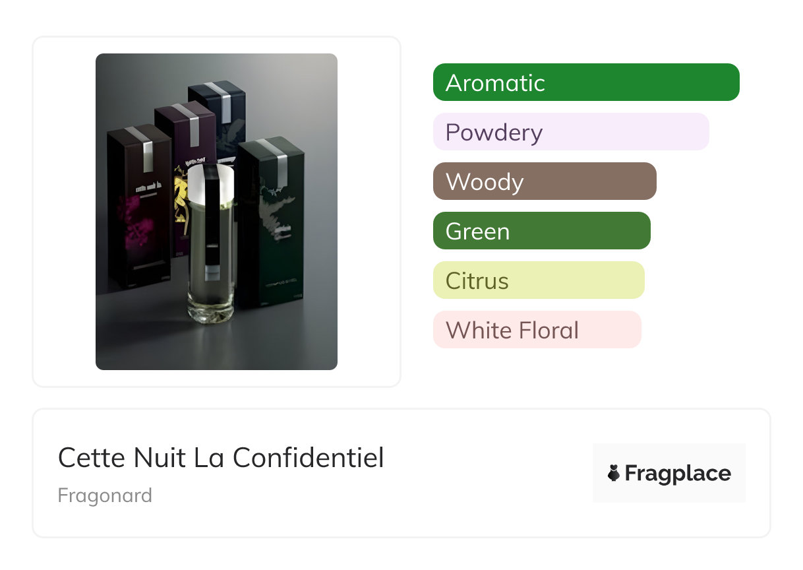Click the Fragplace wordmark text
Viewport: 803px width, 570px height.
pyautogui.click(x=678, y=474)
